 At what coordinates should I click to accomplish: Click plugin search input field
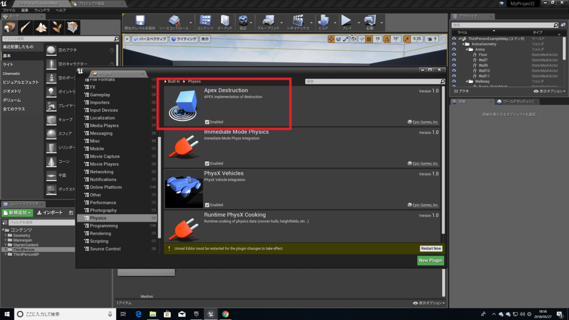pyautogui.click(x=375, y=82)
